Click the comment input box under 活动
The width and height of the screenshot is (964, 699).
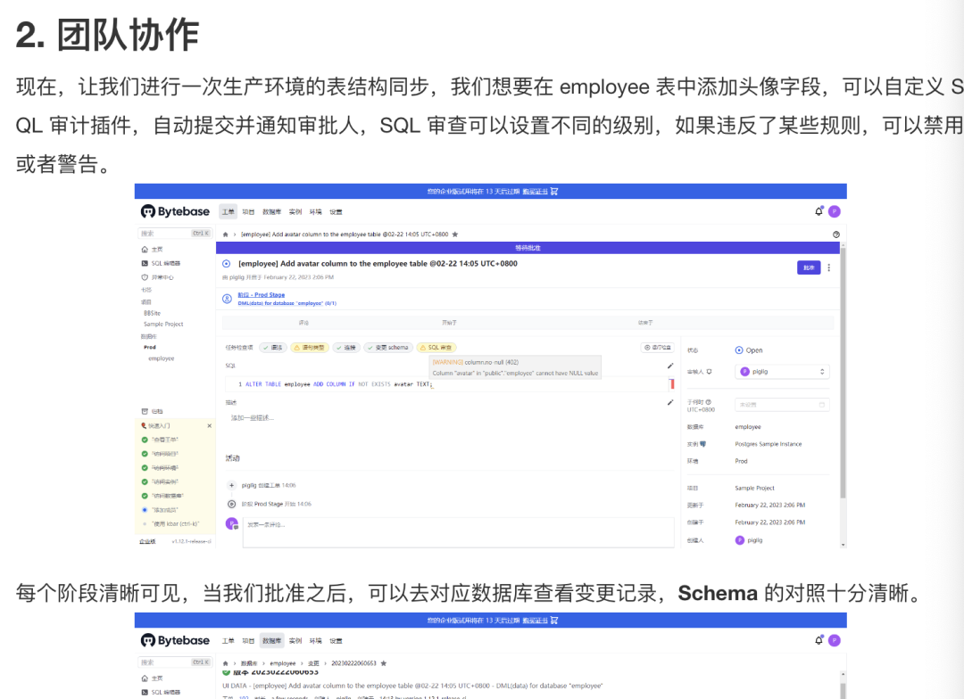tap(459, 532)
